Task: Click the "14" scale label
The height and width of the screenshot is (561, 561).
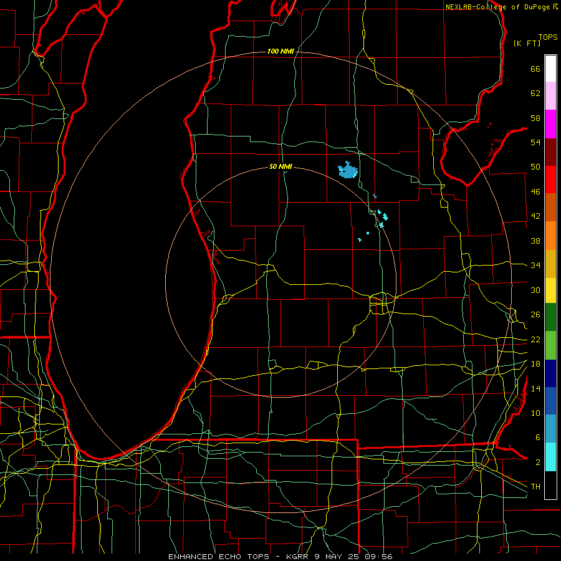Action: 535,388
